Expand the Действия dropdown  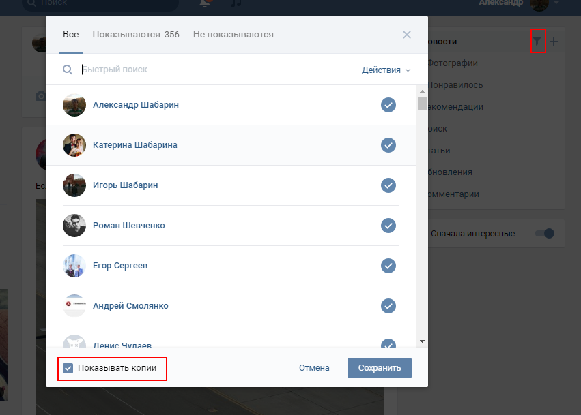point(386,70)
